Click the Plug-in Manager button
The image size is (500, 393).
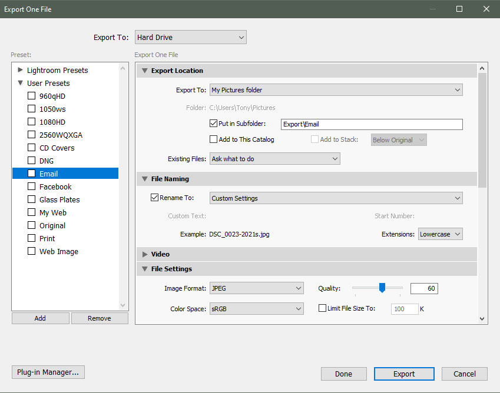tap(48, 372)
